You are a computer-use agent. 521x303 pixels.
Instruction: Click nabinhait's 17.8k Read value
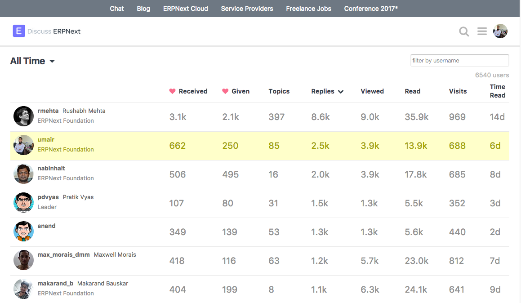(x=415, y=174)
